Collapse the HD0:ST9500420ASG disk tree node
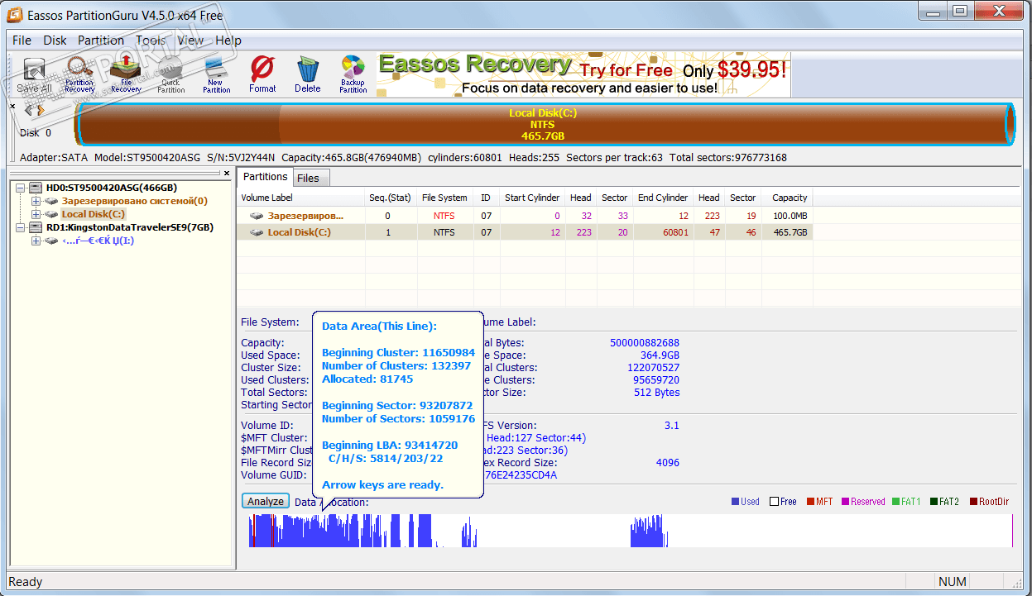 pos(22,188)
